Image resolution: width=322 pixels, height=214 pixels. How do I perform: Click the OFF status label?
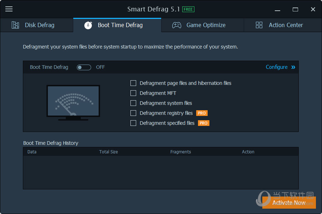(100, 67)
